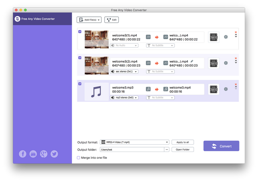Click the orange arrow in welcome3(1).mp4 row
This screenshot has width=258, height=182.
coord(157,37)
